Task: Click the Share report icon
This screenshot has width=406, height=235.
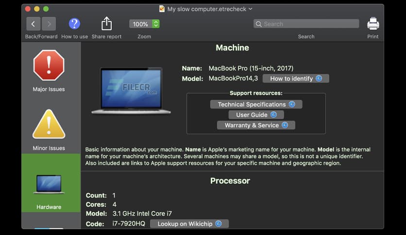Action: coord(106,24)
